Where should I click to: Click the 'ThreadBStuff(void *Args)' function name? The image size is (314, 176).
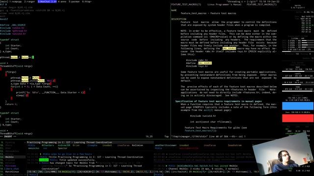click(16, 133)
